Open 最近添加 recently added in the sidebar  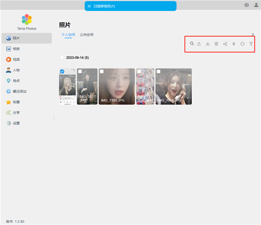(x=27, y=91)
